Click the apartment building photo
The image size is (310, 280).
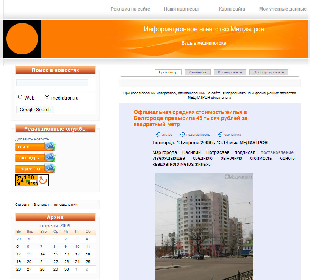(204, 226)
